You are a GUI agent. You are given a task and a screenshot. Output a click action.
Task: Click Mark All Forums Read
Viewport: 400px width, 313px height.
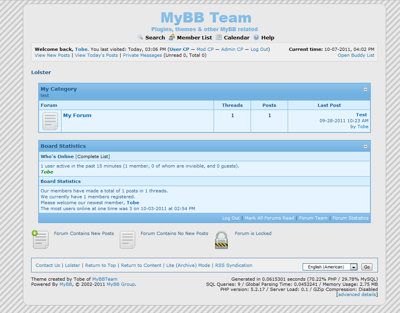point(269,218)
